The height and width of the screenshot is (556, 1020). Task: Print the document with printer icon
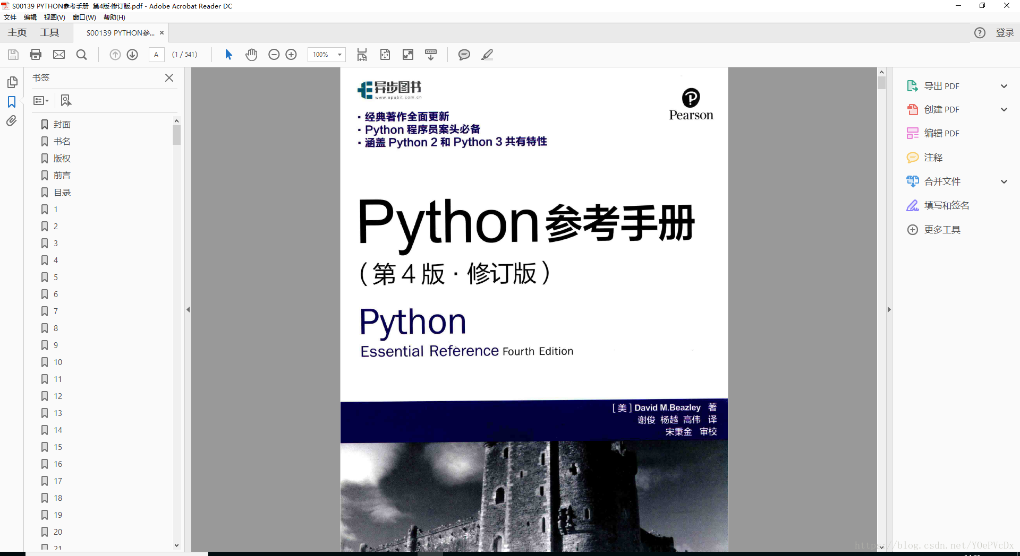click(36, 55)
